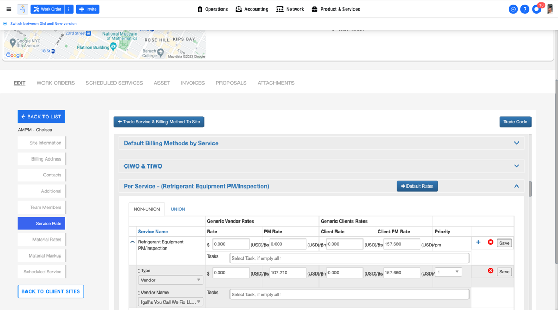The image size is (558, 310).
Task: Click the delete icon on the Vendor row
Action: (491, 271)
